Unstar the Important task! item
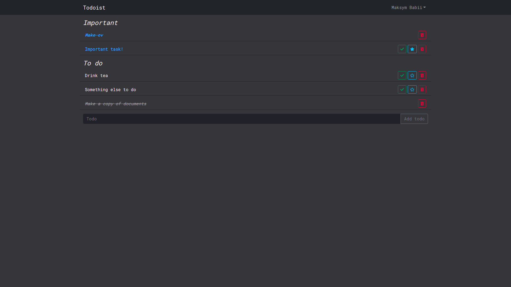The width and height of the screenshot is (511, 287). 412,49
